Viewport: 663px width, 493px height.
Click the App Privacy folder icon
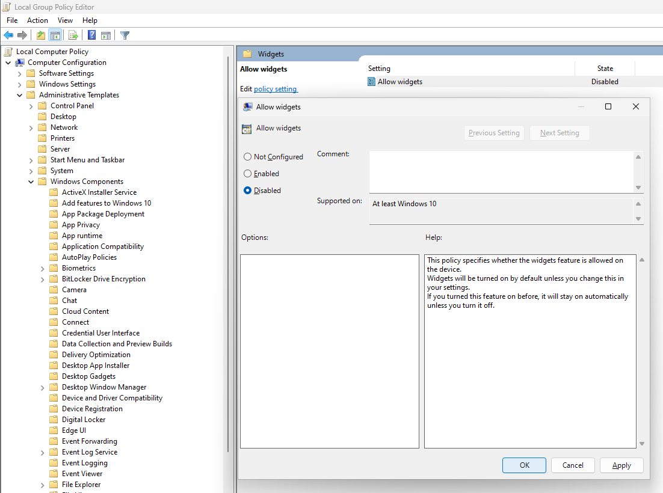click(x=54, y=225)
